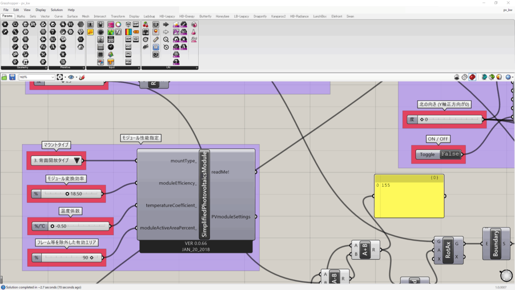The height and width of the screenshot is (290, 515).
Task: Open the Display menu
Action: (x=41, y=10)
